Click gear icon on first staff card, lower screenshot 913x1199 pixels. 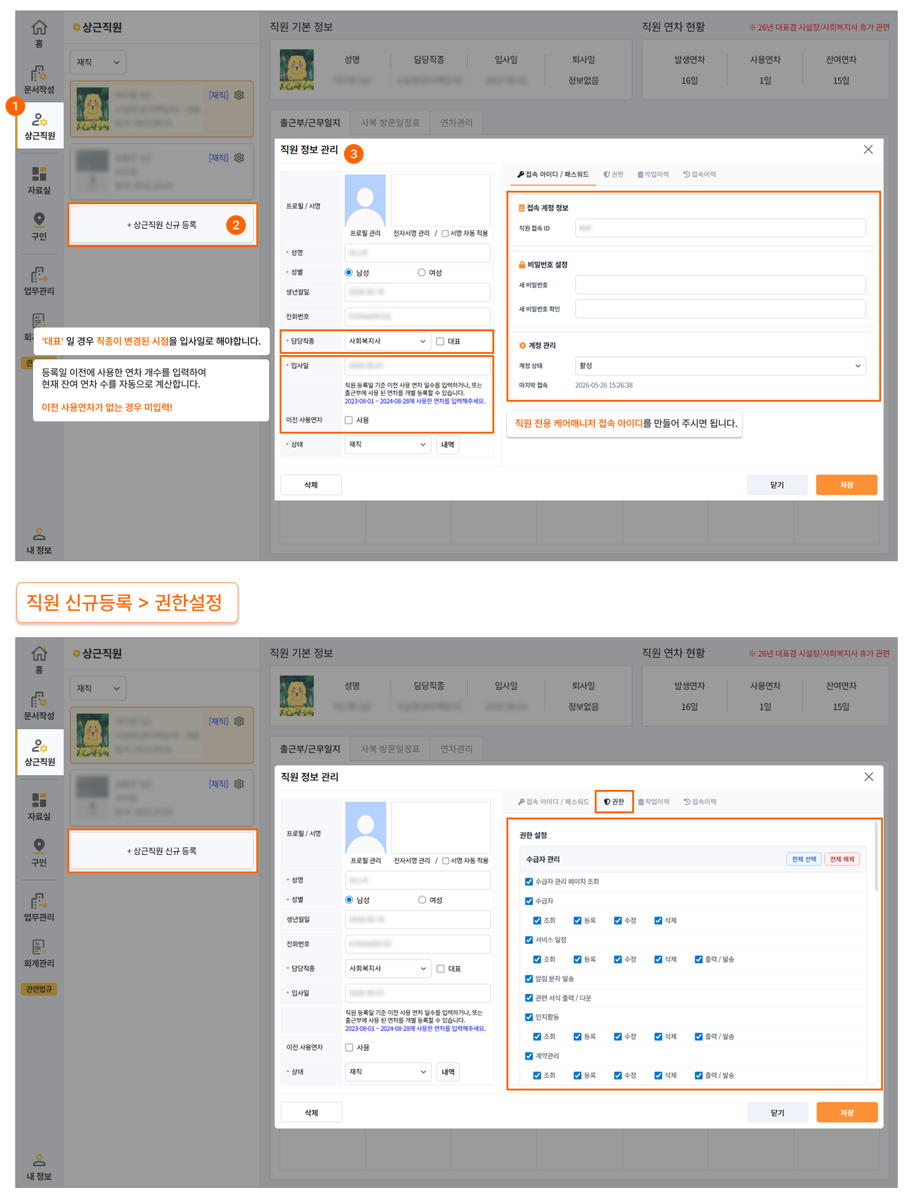point(239,721)
